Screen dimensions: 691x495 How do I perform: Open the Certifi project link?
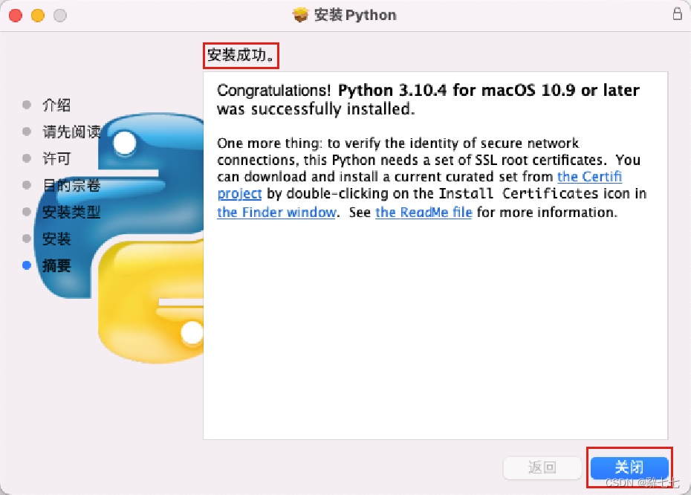point(590,176)
